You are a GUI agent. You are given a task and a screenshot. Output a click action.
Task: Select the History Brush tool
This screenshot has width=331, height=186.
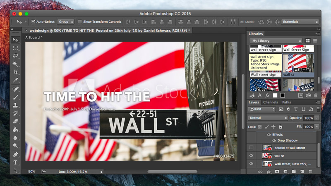(15, 113)
